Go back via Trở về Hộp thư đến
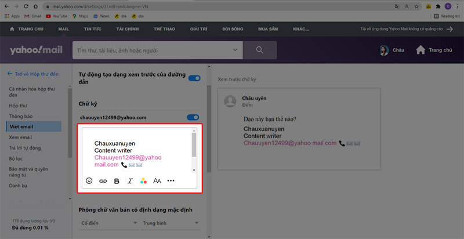The width and height of the screenshot is (464, 239). pyautogui.click(x=33, y=74)
